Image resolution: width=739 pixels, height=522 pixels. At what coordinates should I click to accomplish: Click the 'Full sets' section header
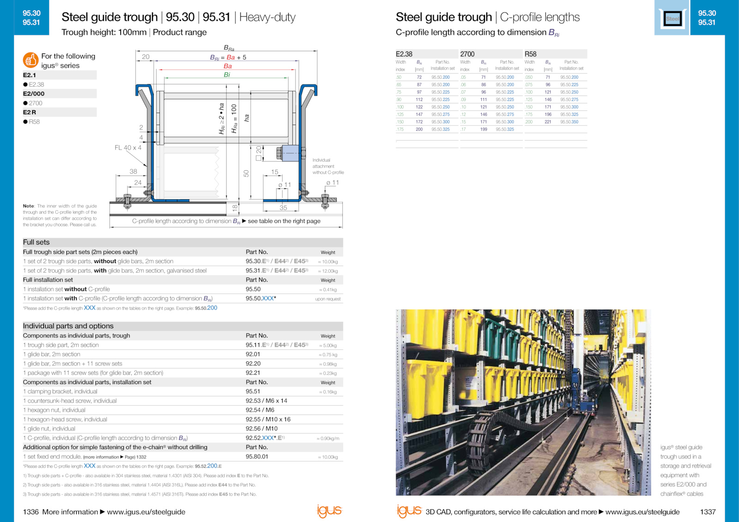(183, 242)
